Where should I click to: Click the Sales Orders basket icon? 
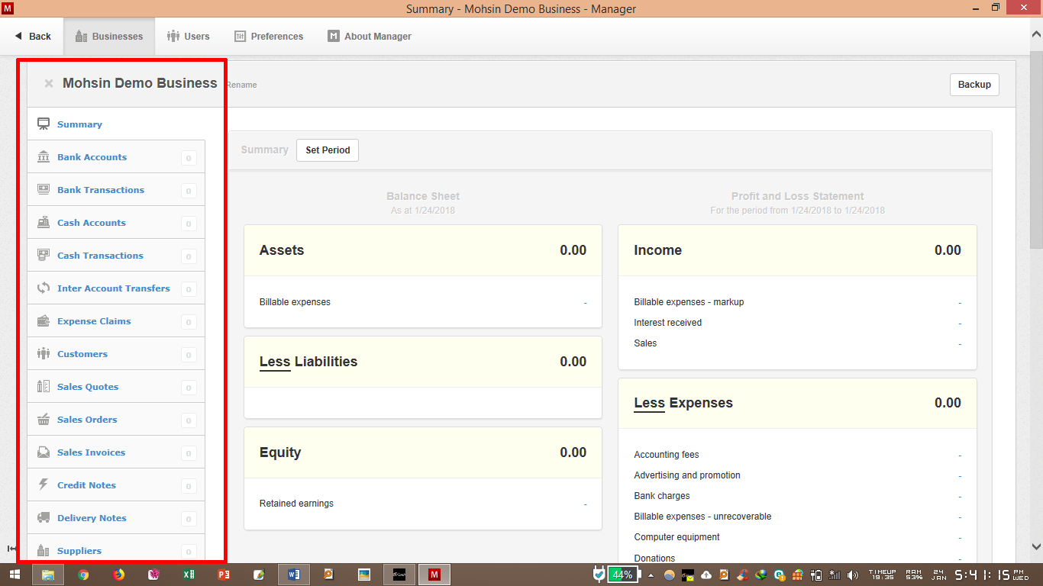pos(44,420)
